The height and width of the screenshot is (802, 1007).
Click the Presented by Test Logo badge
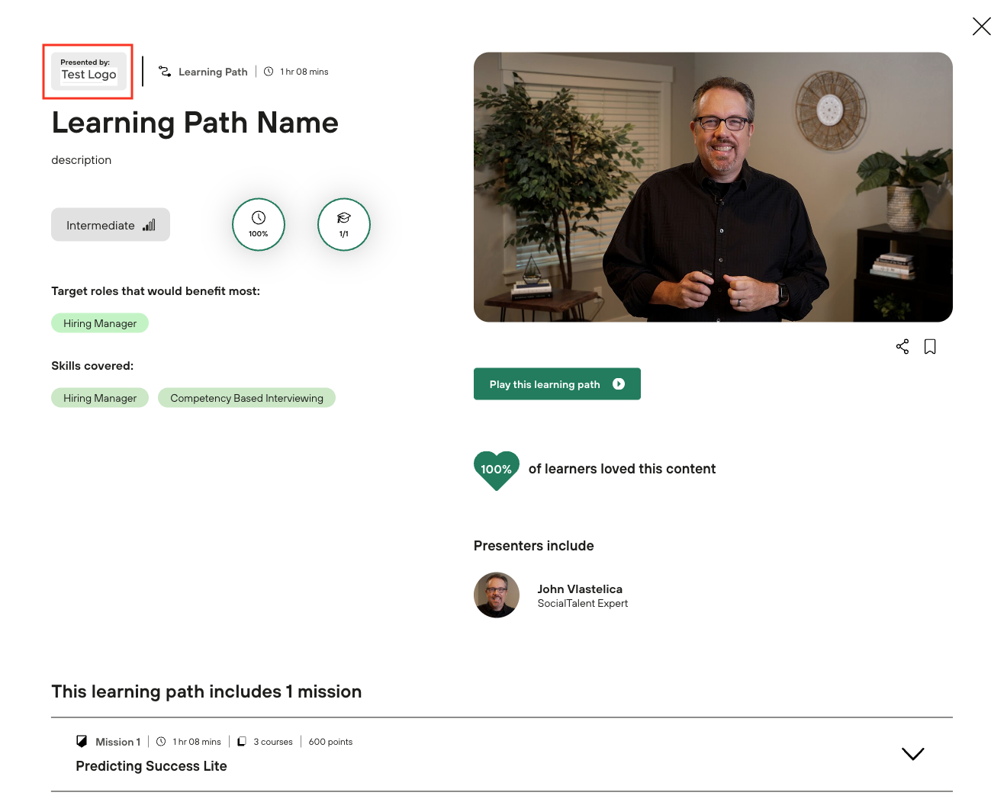pos(88,71)
